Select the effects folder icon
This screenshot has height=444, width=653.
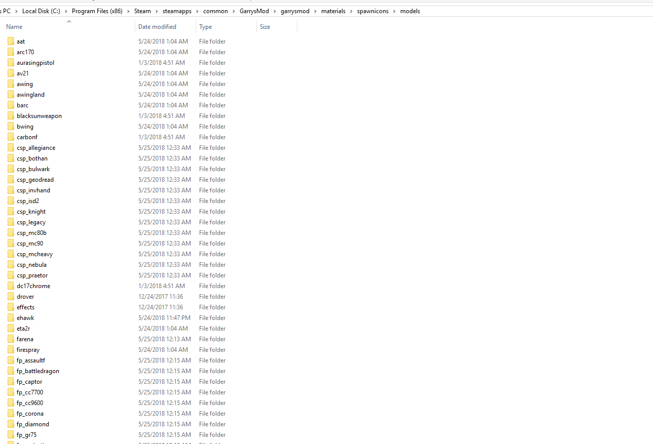pyautogui.click(x=11, y=307)
